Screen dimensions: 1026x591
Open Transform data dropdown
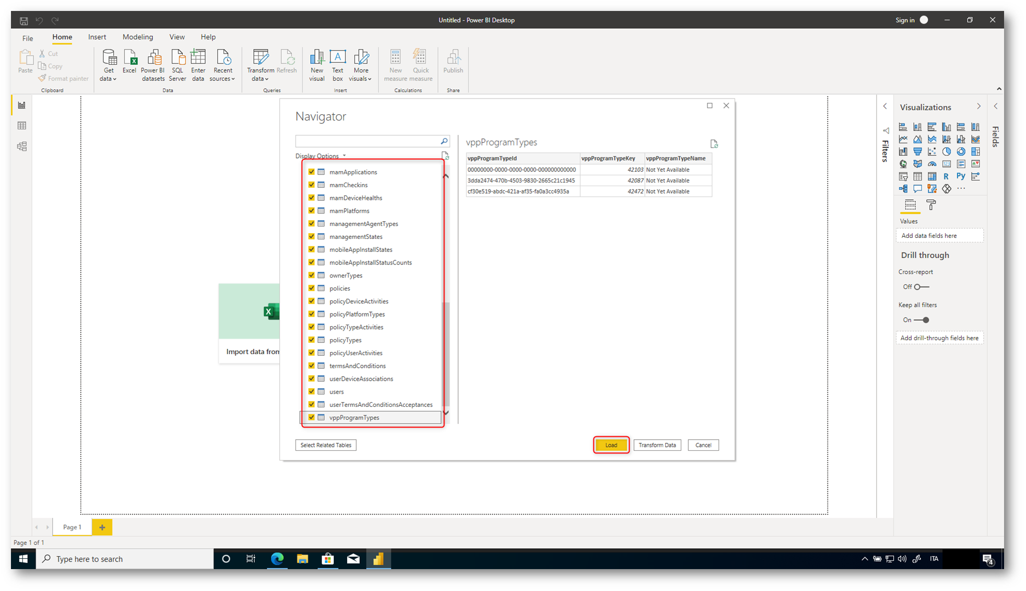[260, 65]
